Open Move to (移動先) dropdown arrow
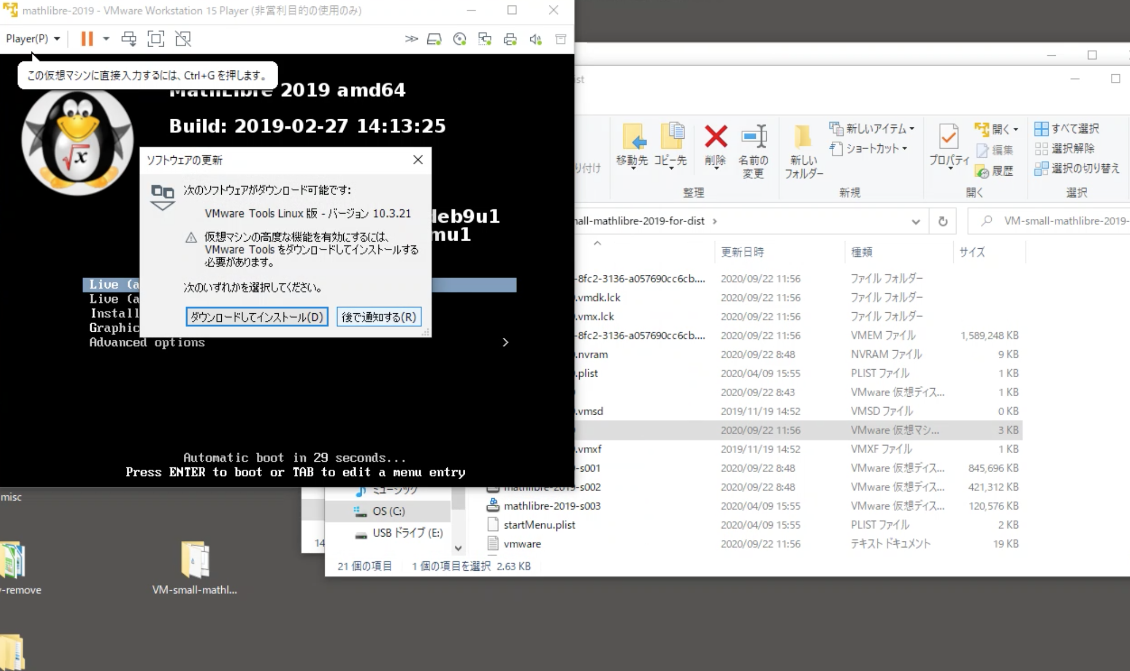Viewport: 1130px width, 671px height. point(633,169)
